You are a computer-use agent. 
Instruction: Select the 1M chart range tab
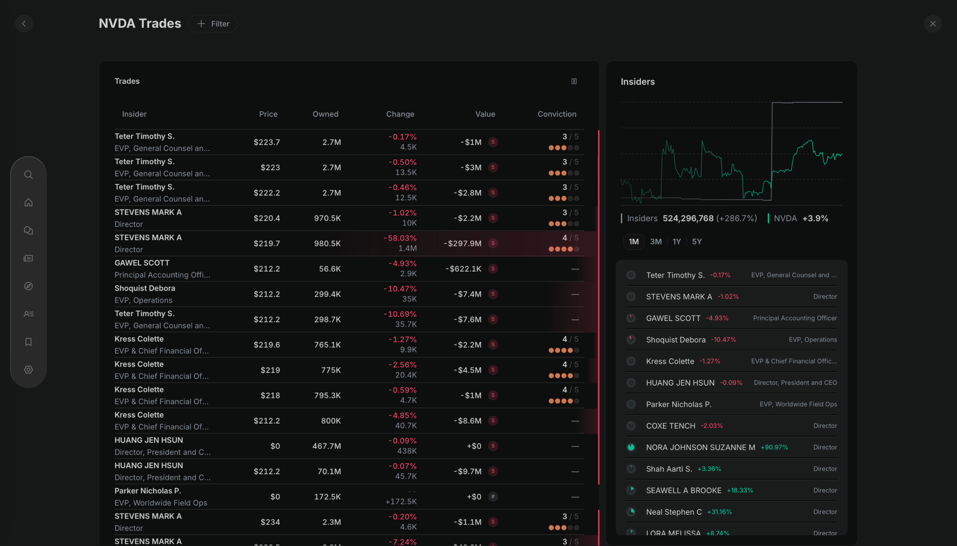[634, 242]
